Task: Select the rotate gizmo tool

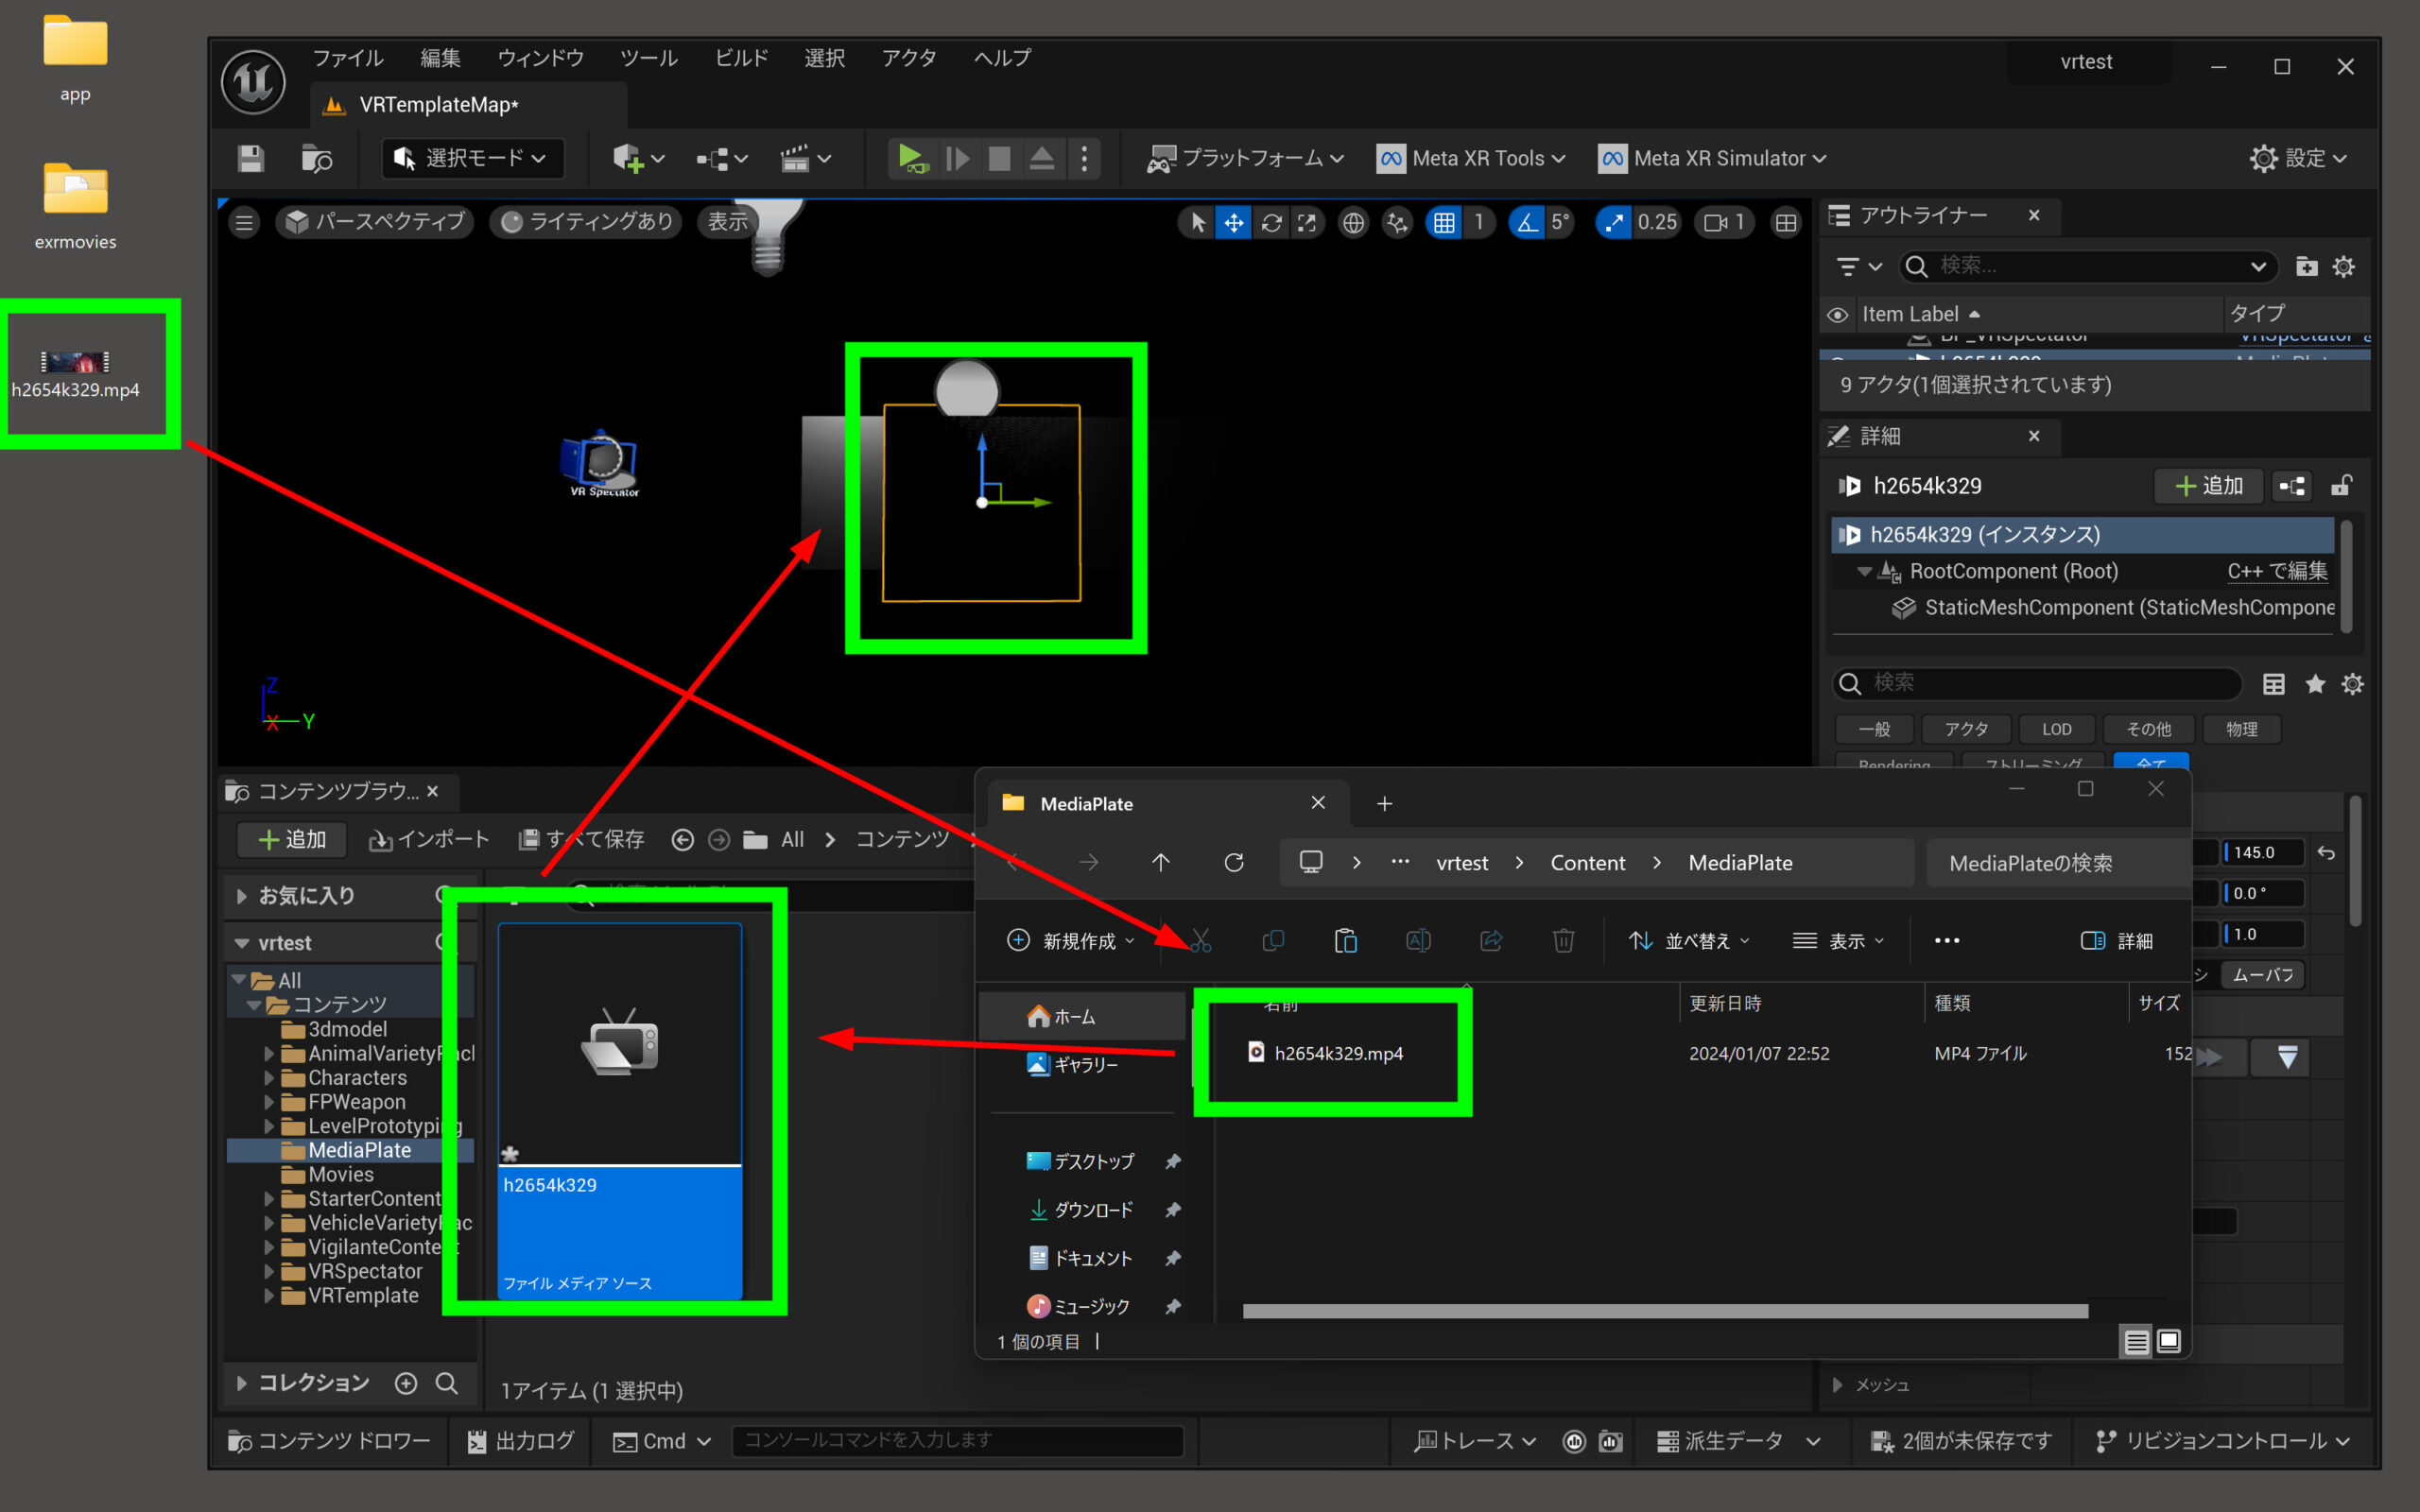Action: [1271, 222]
